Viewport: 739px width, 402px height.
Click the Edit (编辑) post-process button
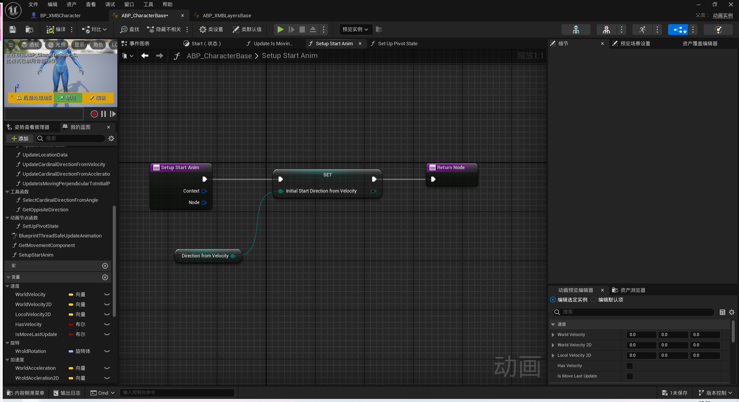(97, 98)
